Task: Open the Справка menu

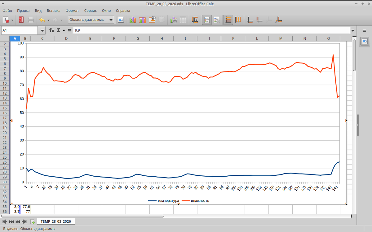Action: tap(123, 11)
